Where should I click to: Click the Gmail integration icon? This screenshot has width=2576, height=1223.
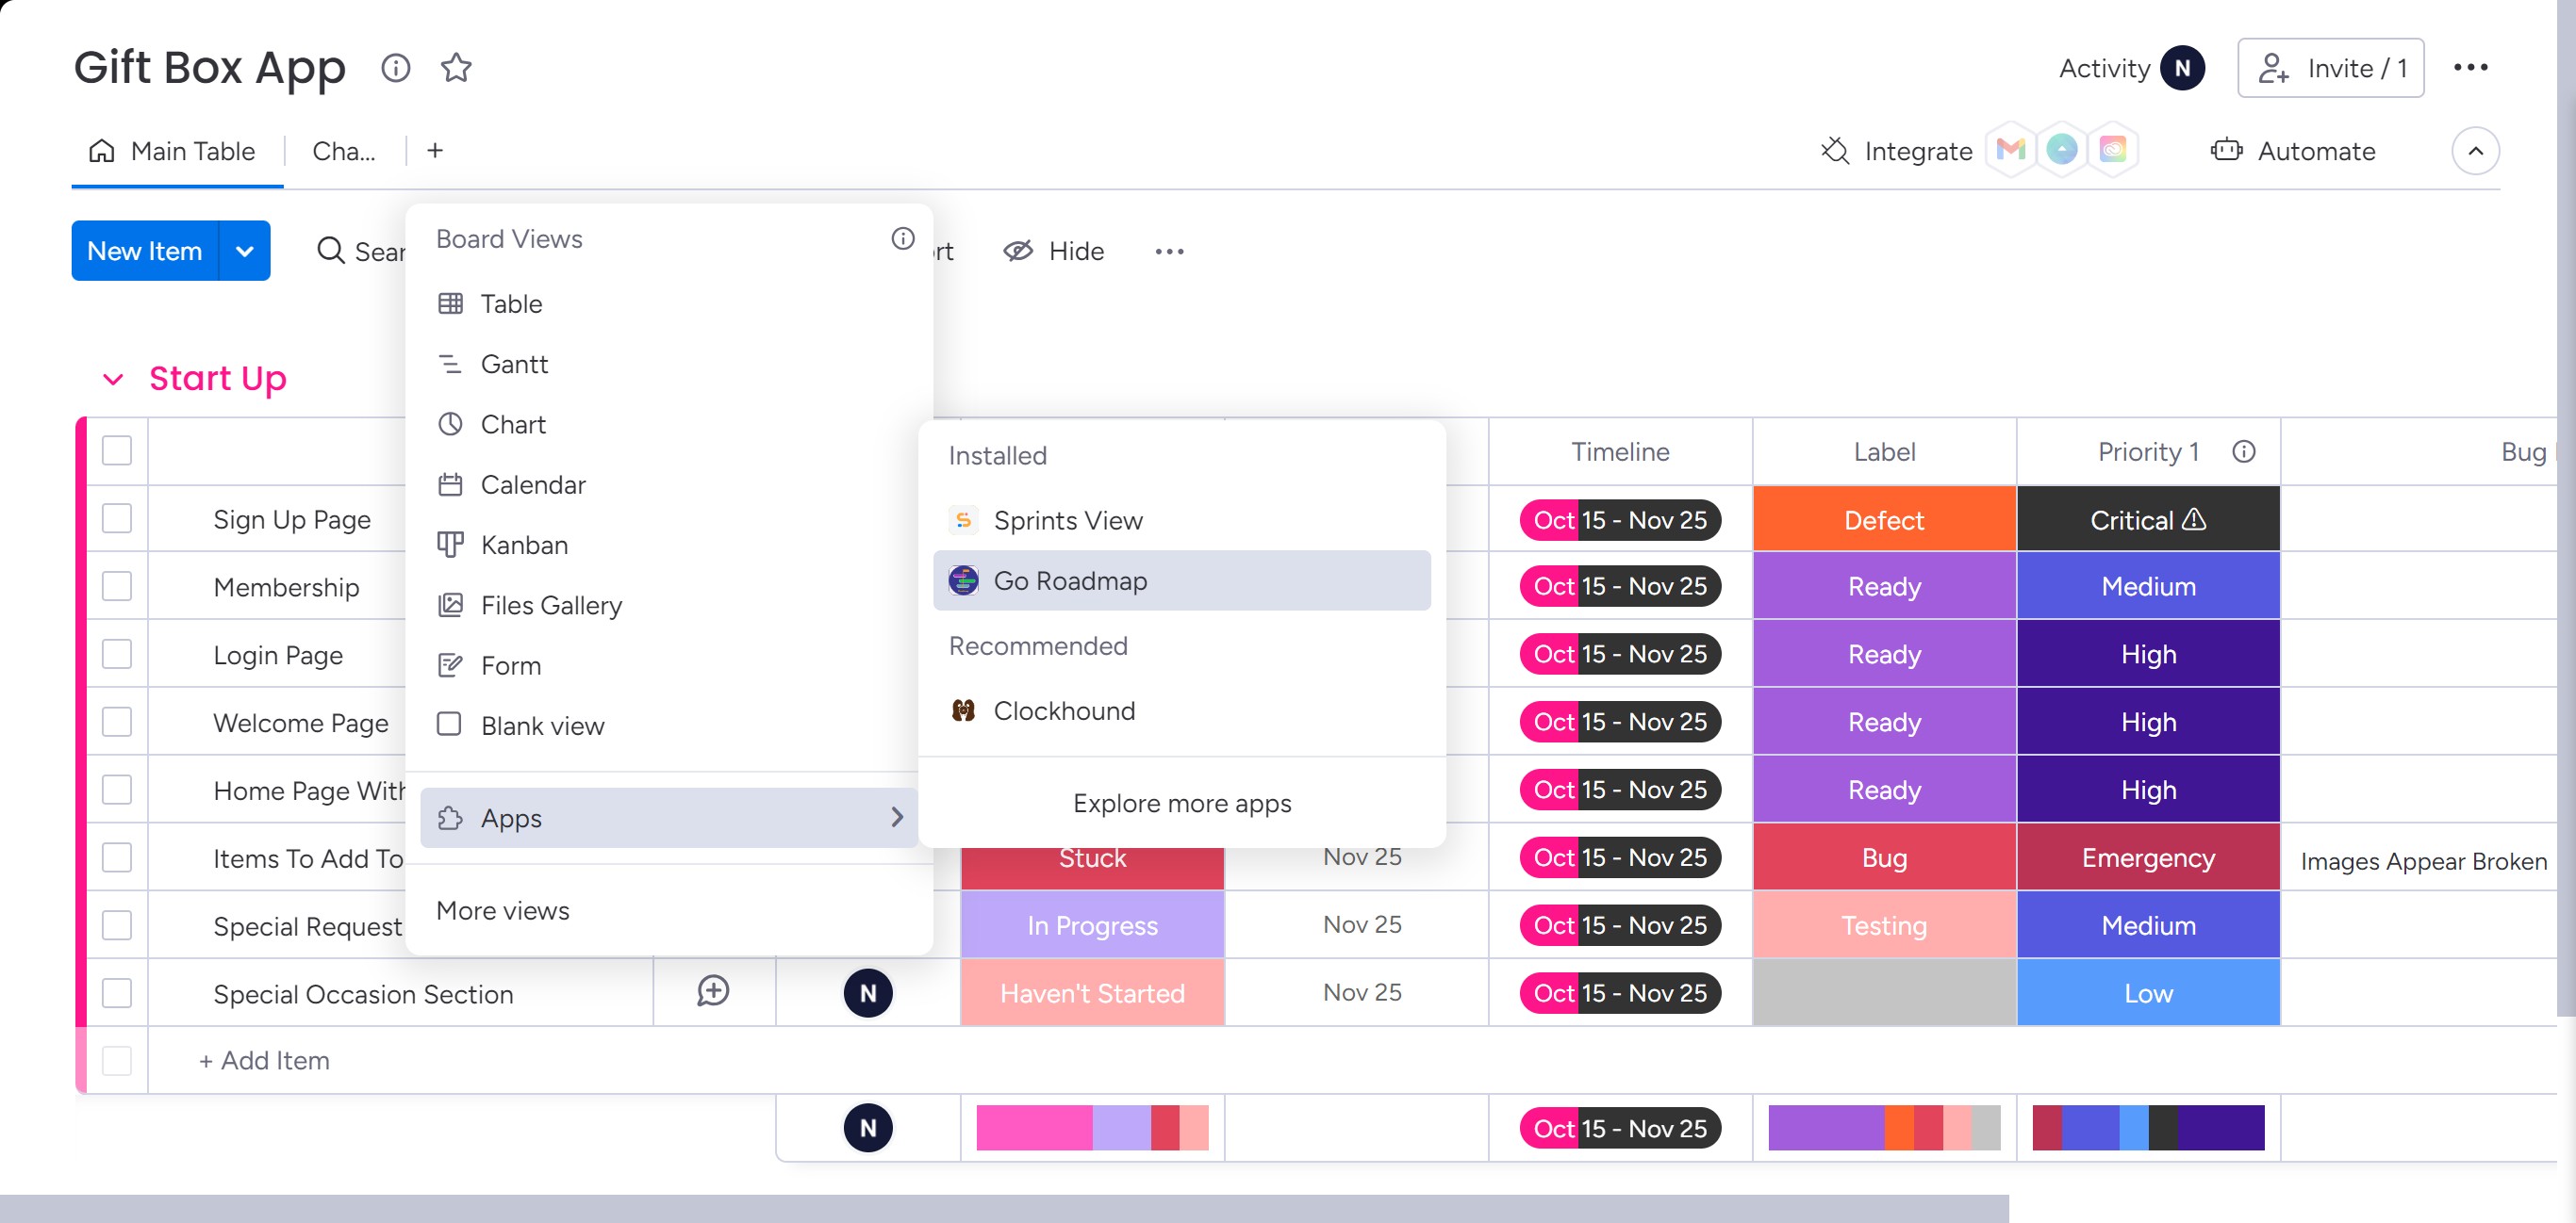[x=2010, y=151]
